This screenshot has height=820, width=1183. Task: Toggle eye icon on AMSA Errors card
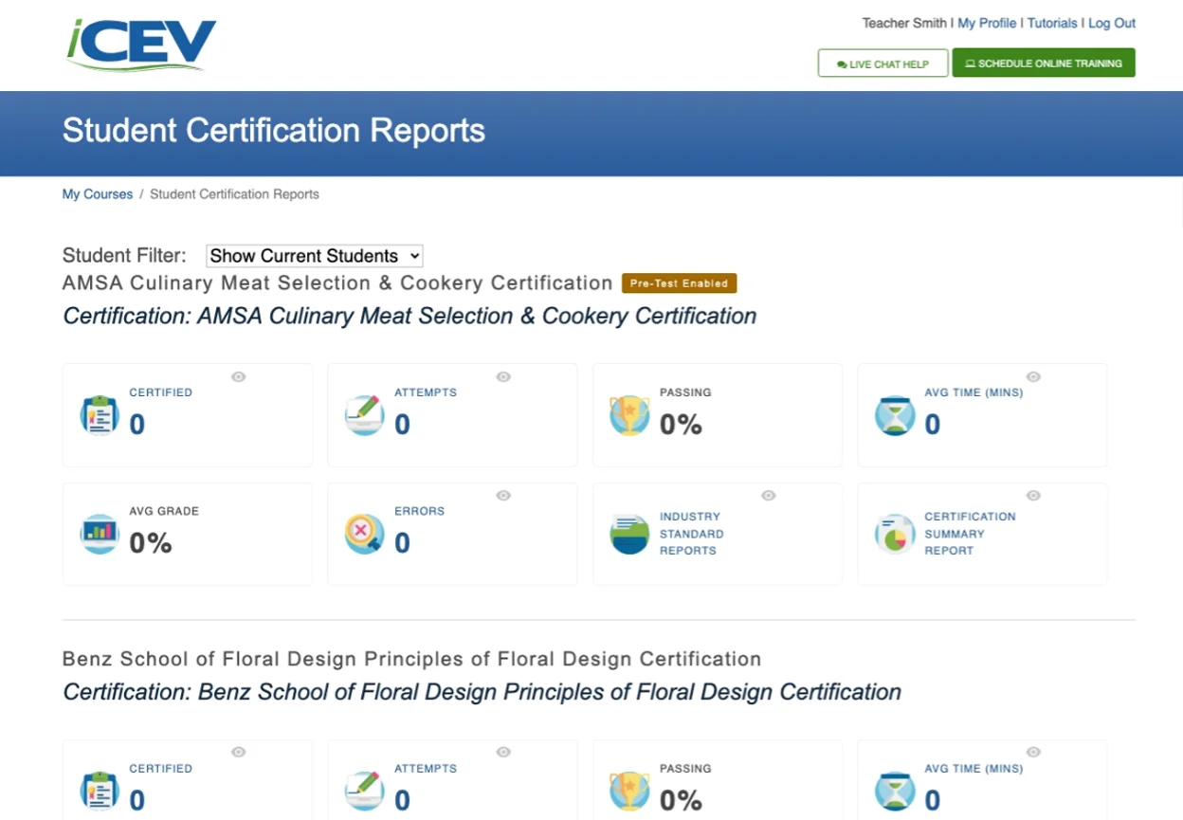pyautogui.click(x=503, y=495)
